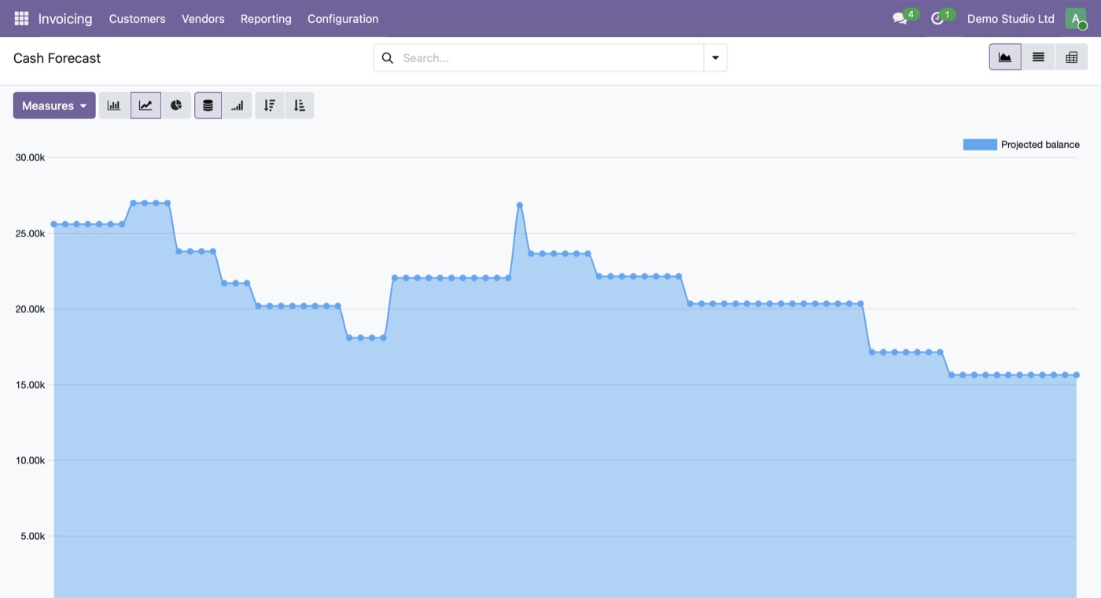Toggle Projected balance legend series
Viewport: 1101px width, 598px height.
coord(1021,145)
